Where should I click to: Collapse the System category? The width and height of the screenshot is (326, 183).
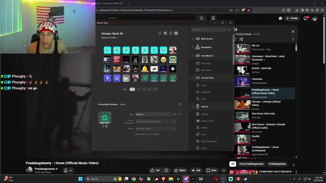click(192, 106)
